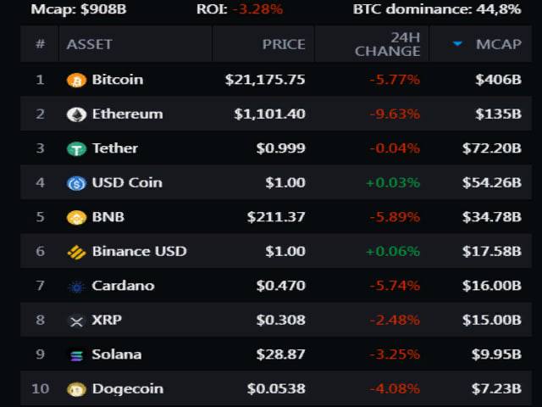Click the Binance USD icon
The height and width of the screenshot is (407, 542).
coord(76,252)
